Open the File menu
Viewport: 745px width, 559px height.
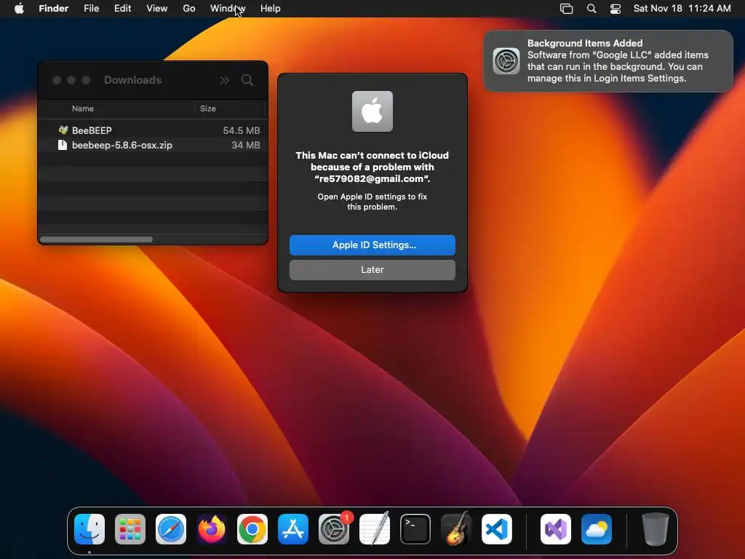pyautogui.click(x=92, y=9)
